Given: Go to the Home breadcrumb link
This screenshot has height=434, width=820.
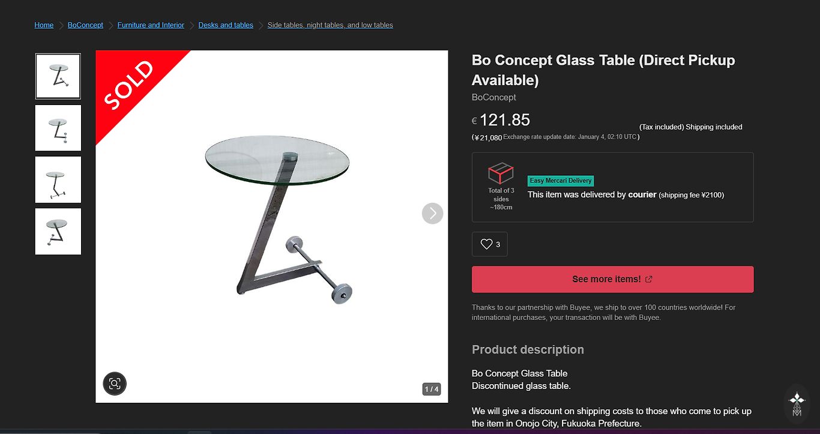Looking at the screenshot, I should tap(44, 25).
